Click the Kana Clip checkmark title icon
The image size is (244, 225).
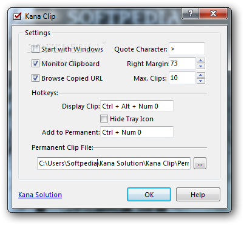[x=18, y=16]
